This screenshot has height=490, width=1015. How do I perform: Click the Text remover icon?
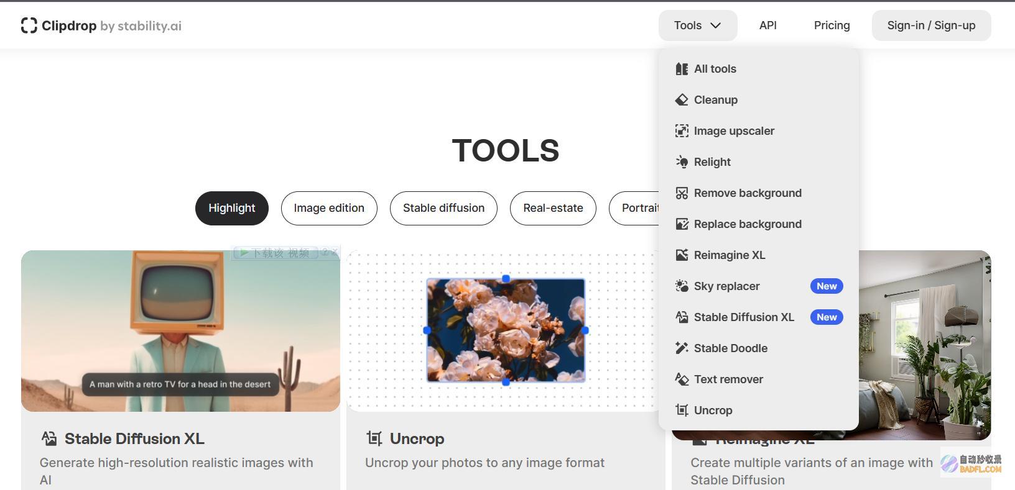pos(682,379)
